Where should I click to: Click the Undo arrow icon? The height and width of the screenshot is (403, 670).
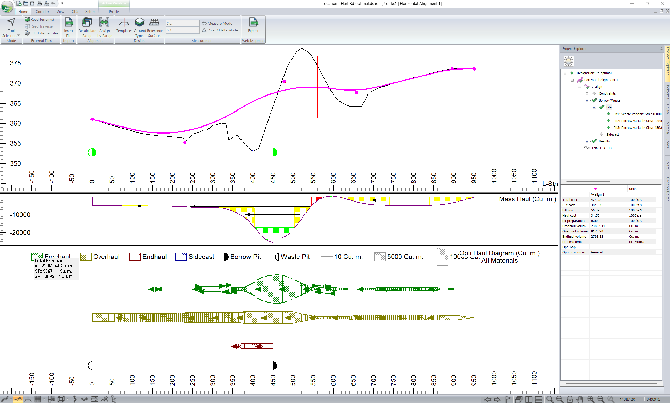(x=53, y=3)
